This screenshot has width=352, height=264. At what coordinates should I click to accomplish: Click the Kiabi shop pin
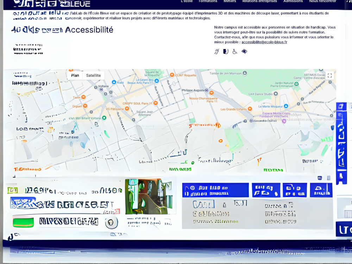pos(114,82)
